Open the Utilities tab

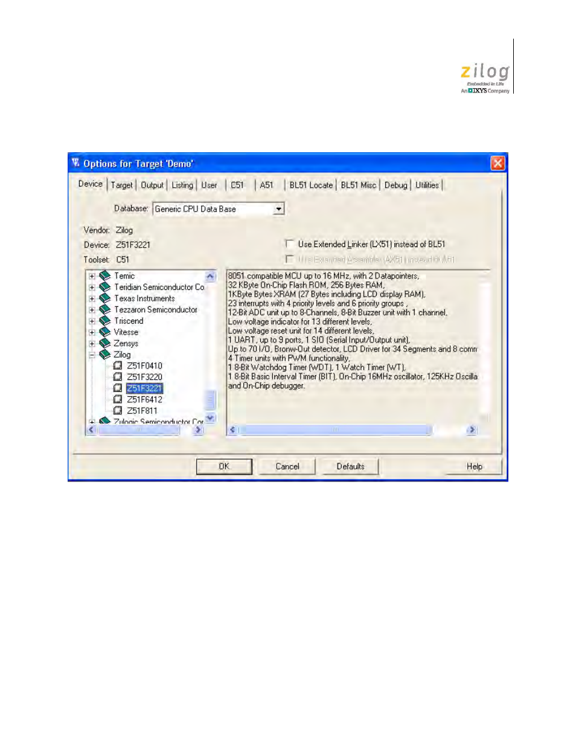click(427, 185)
